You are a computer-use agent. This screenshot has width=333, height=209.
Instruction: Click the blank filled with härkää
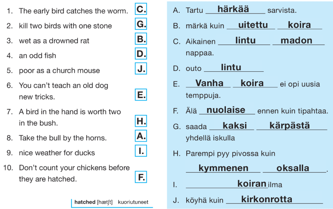tap(235, 9)
